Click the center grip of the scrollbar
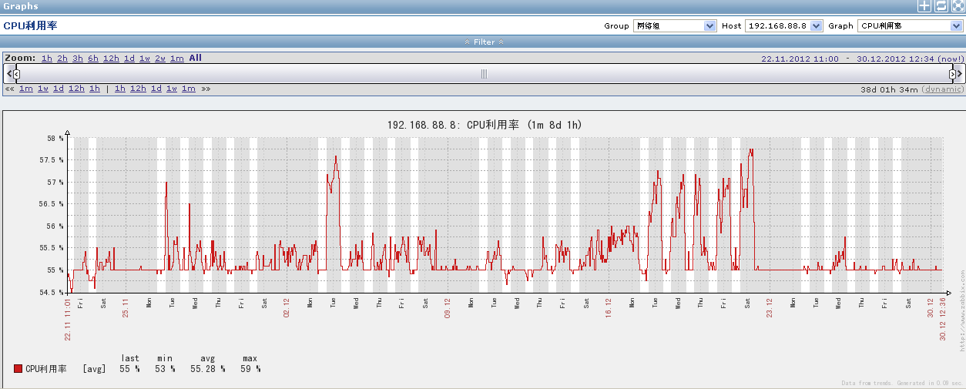The image size is (966, 389). 484,74
